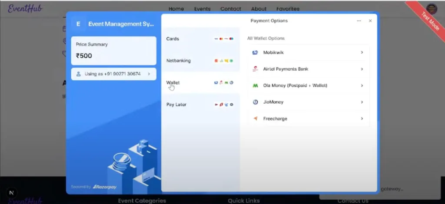445x204 pixels.
Task: Open Contact in the navigation bar
Action: click(x=231, y=9)
